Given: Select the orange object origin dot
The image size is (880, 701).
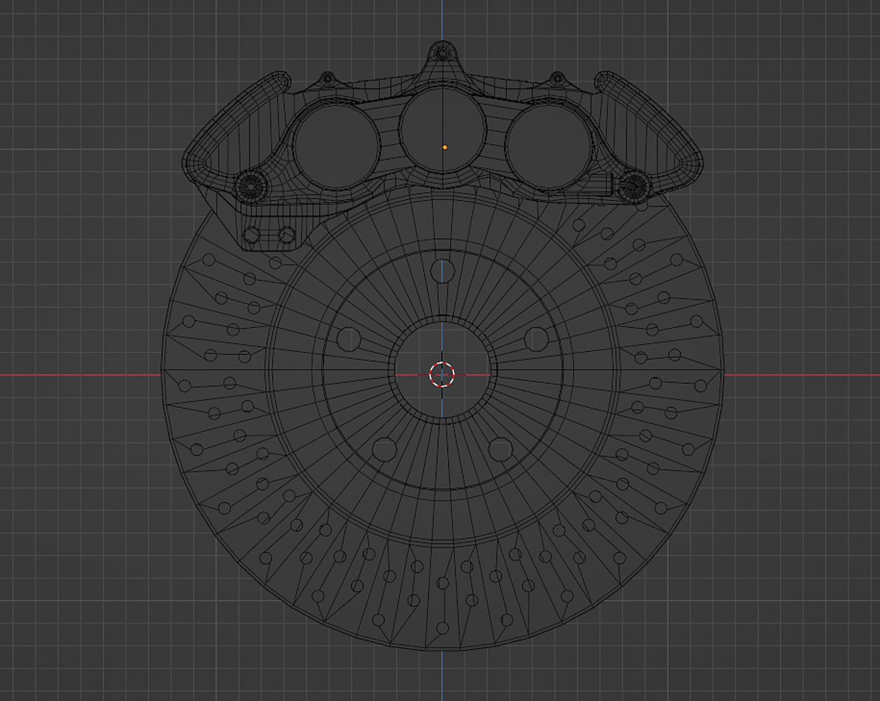Looking at the screenshot, I should [x=445, y=148].
